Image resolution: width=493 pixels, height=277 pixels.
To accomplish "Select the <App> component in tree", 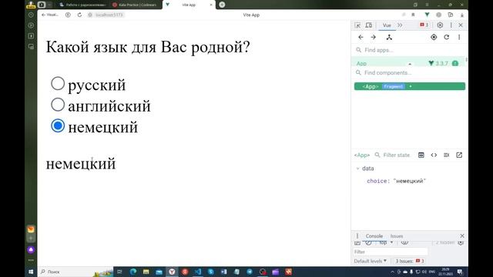I will (x=410, y=86).
